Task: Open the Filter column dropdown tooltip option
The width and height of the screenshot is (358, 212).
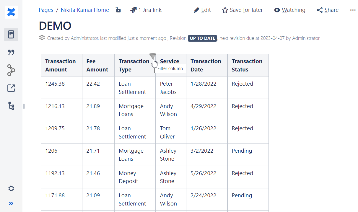Action: pyautogui.click(x=170, y=69)
